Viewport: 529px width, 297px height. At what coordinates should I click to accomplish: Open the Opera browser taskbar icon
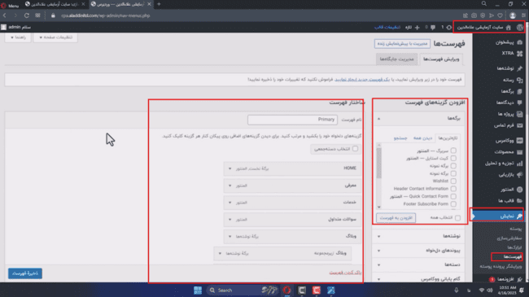click(286, 290)
